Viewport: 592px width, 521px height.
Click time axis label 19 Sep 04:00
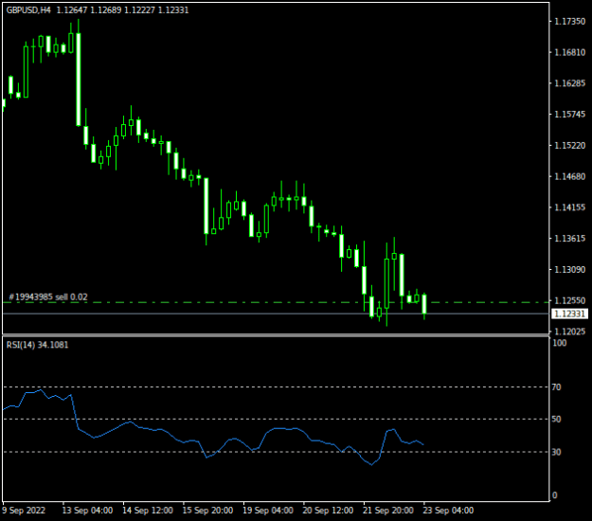point(268,511)
